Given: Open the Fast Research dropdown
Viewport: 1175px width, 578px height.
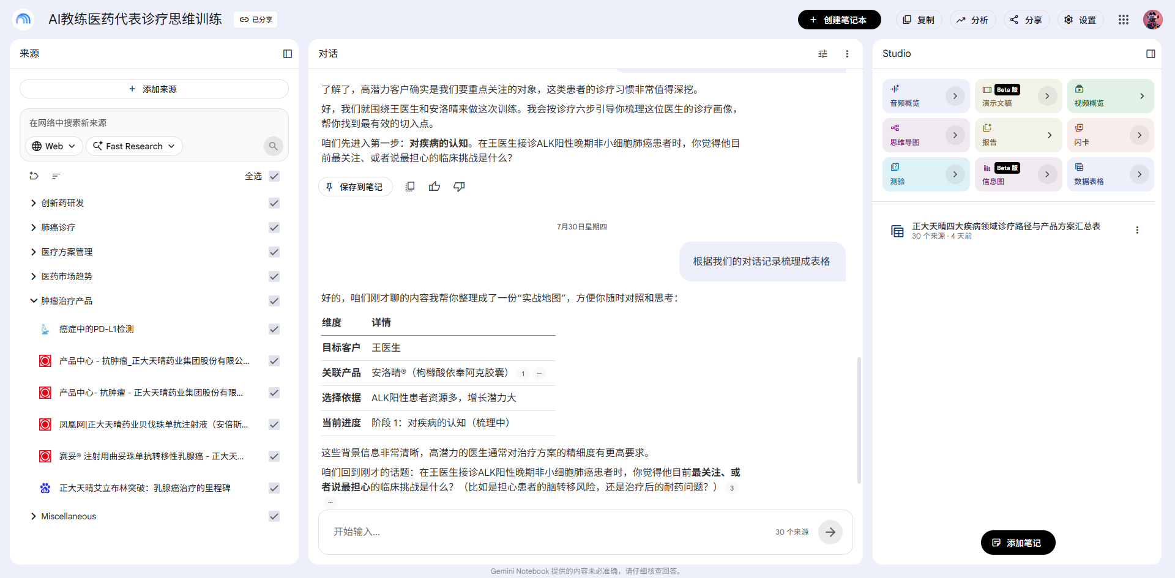Looking at the screenshot, I should [134, 146].
